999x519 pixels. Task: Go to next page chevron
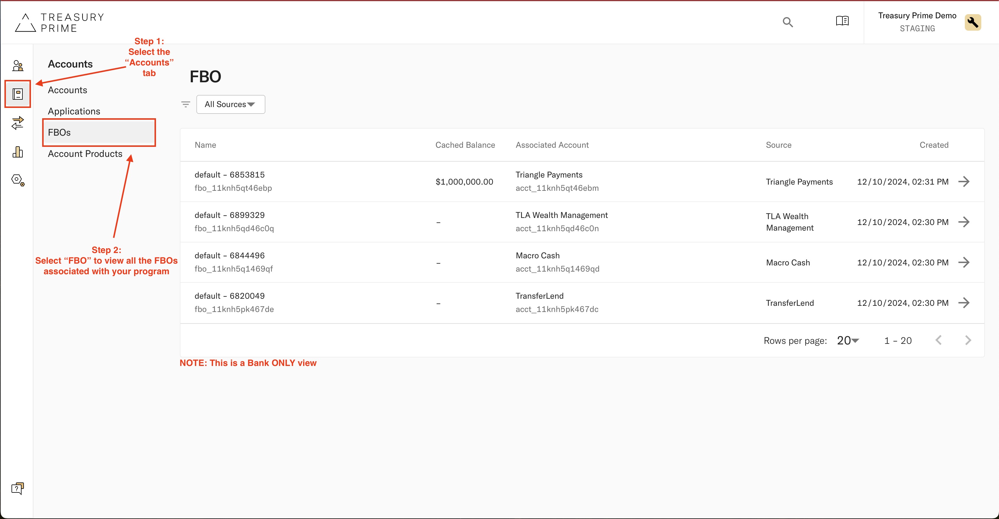pos(968,340)
